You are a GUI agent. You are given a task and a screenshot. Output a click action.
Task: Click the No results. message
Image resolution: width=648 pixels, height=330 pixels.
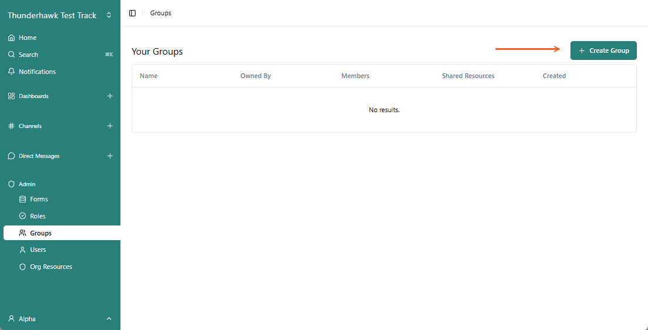click(384, 110)
